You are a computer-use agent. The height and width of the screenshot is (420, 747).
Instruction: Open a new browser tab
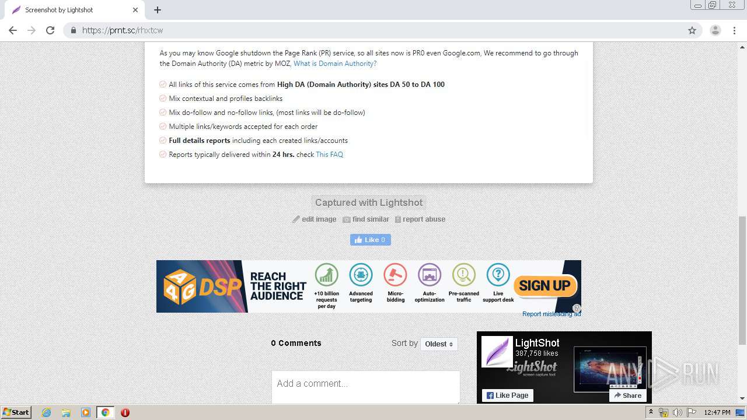(158, 10)
